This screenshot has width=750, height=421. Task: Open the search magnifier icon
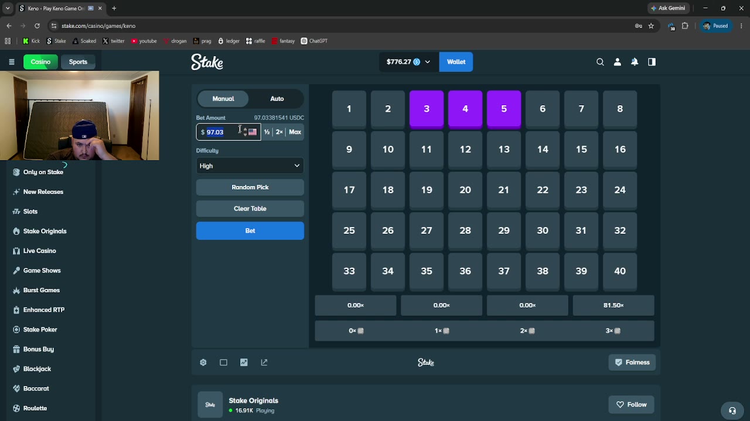(600, 62)
